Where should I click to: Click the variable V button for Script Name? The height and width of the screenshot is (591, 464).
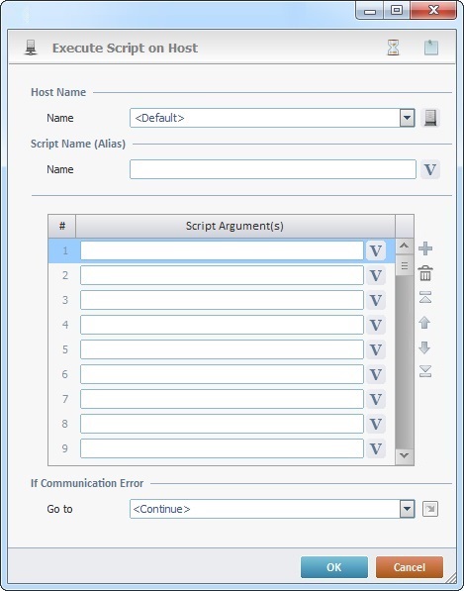point(430,169)
